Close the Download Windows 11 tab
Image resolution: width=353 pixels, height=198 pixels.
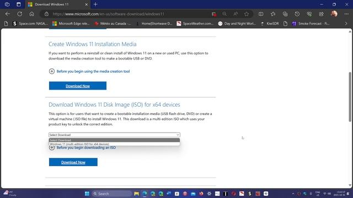(x=86, y=4)
